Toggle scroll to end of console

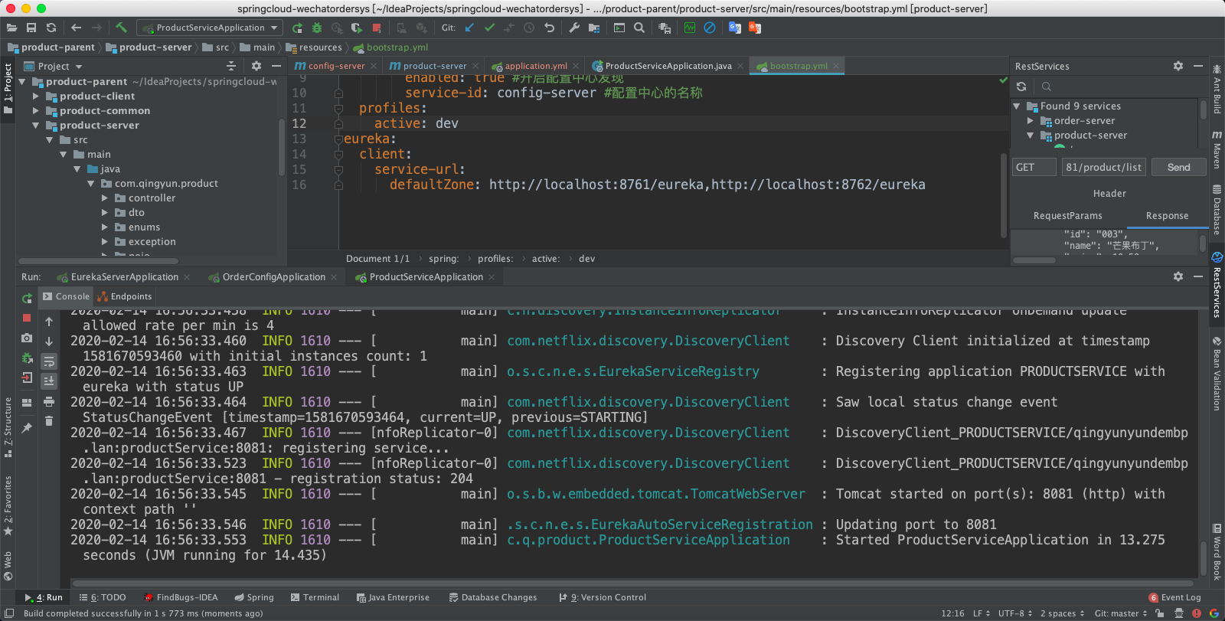tap(49, 381)
